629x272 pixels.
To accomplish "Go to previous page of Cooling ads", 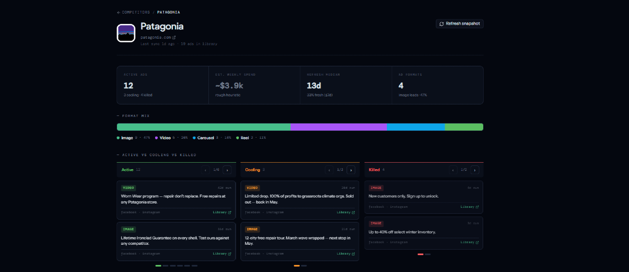I will click(329, 170).
